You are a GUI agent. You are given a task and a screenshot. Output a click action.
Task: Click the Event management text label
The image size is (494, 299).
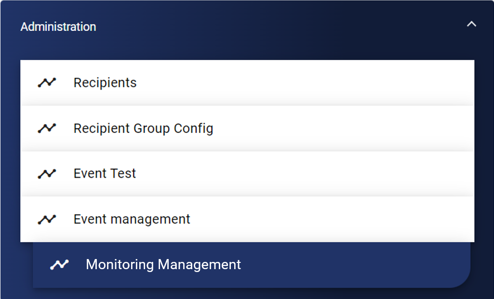(132, 220)
